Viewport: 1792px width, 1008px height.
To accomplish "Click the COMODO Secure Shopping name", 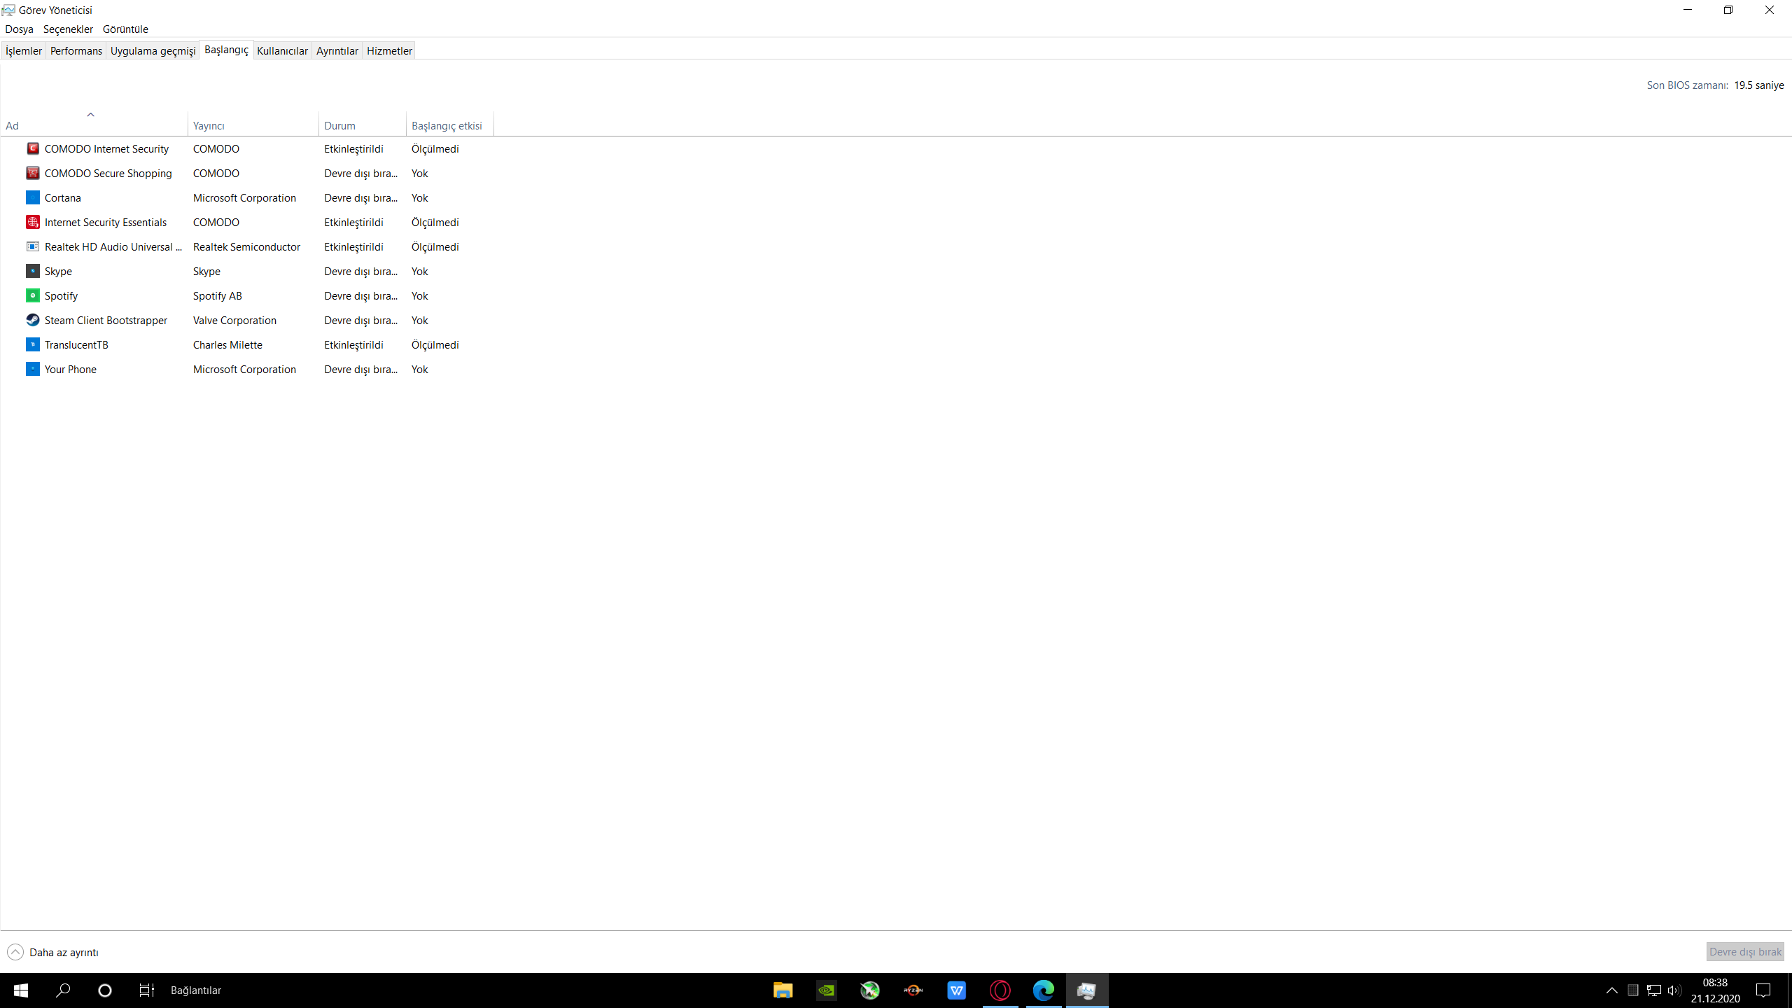I will click(108, 173).
